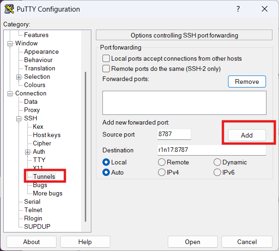
Task: Collapse the SSH tree branch
Action: [19, 119]
